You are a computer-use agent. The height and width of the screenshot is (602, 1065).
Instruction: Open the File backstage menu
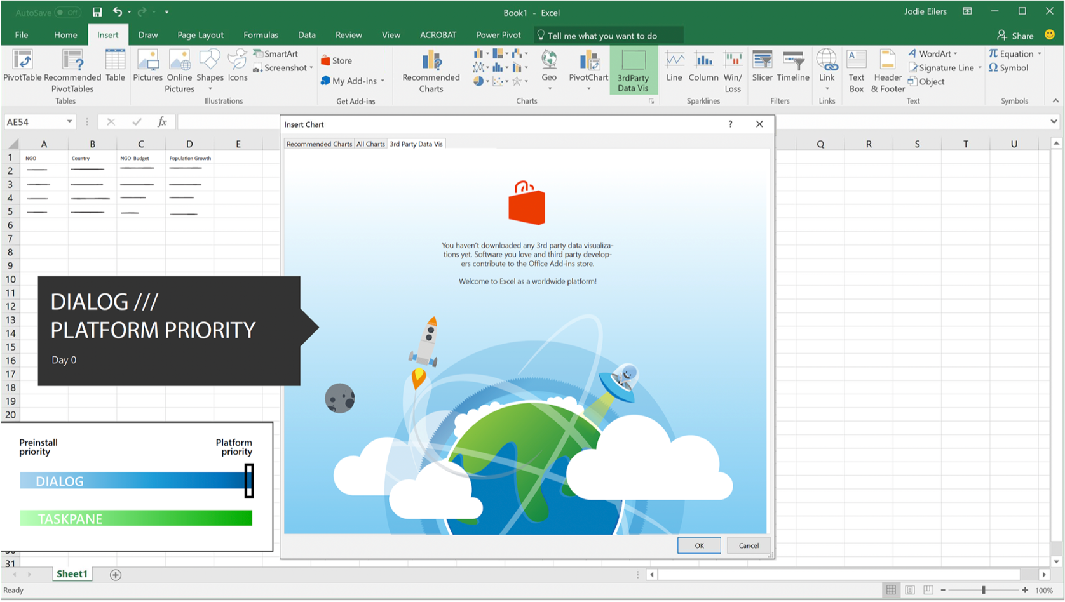[22, 36]
